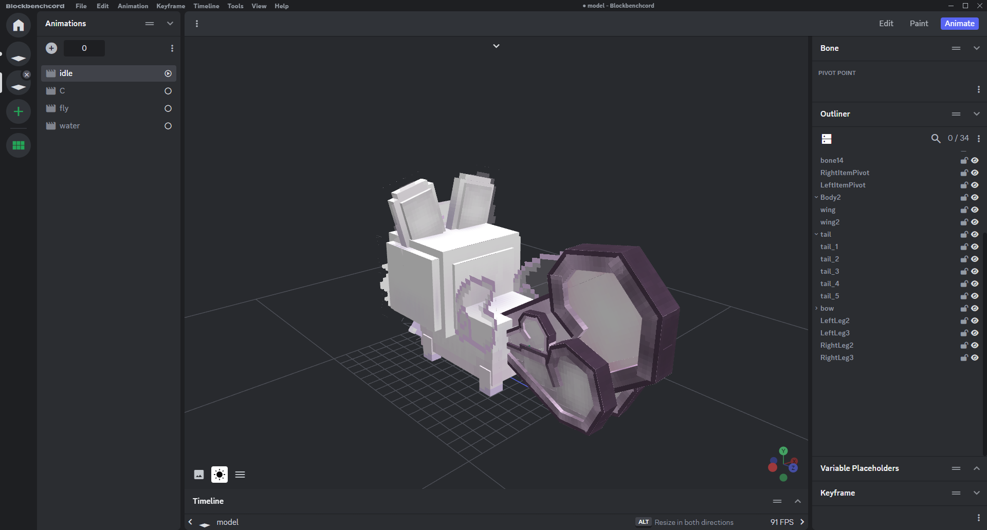
Task: Click the home icon in the sidebar
Action: [x=19, y=25]
